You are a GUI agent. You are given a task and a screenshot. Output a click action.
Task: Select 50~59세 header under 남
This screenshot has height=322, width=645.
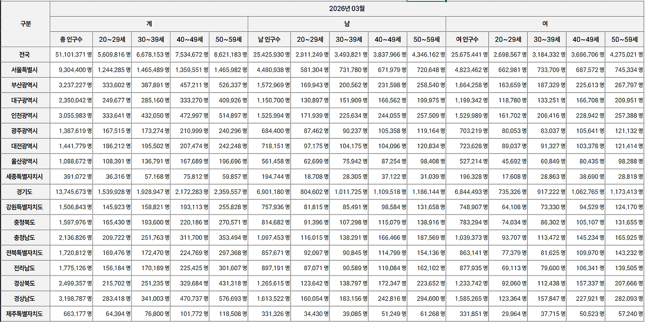[427, 39]
